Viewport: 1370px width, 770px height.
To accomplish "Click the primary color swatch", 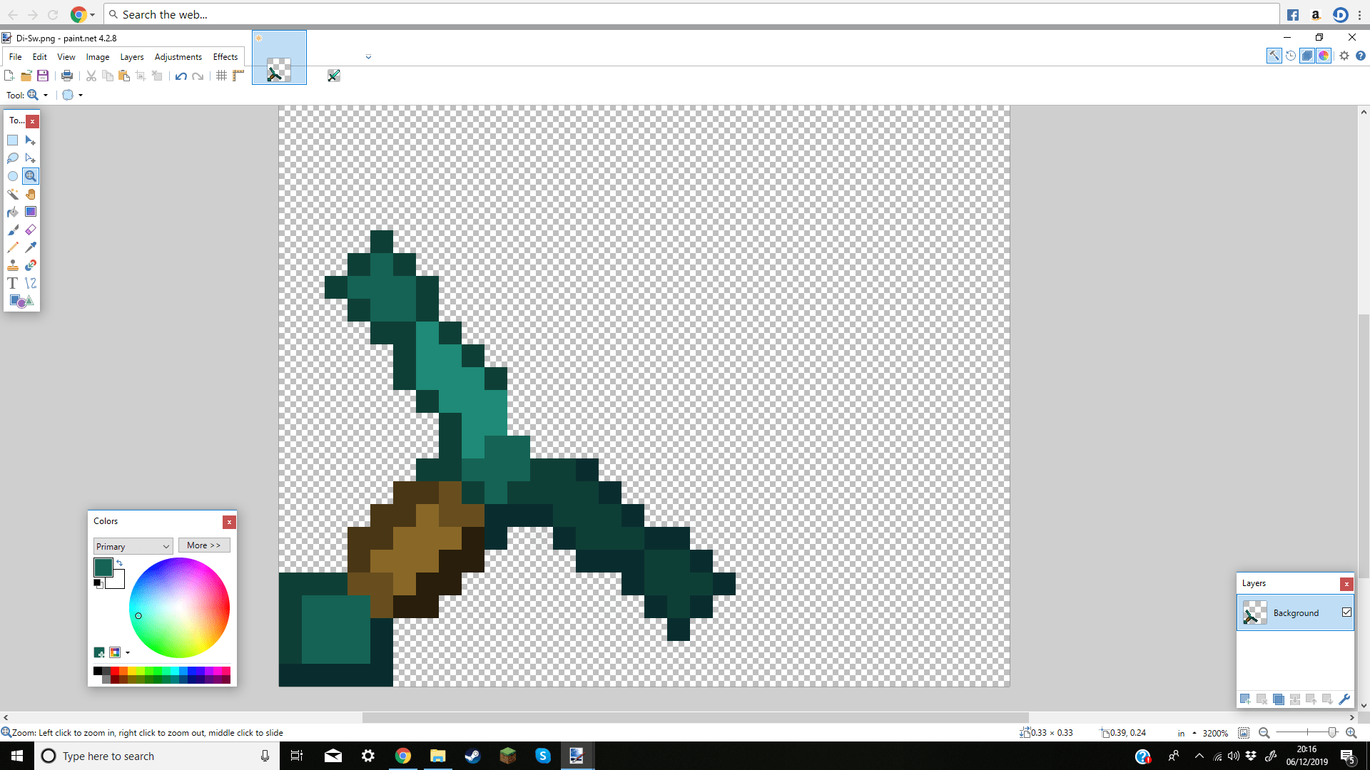I will pyautogui.click(x=103, y=568).
